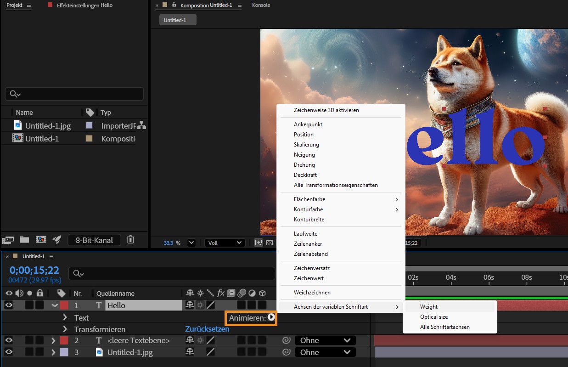Screen dimensions: 568x367
Task: Click the red label swatch of Hello layer
Action: (x=64, y=305)
